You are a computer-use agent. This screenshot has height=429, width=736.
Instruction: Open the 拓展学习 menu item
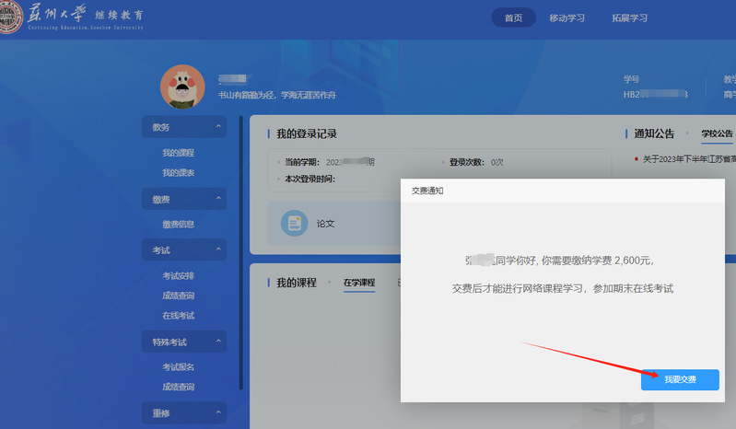coord(629,17)
